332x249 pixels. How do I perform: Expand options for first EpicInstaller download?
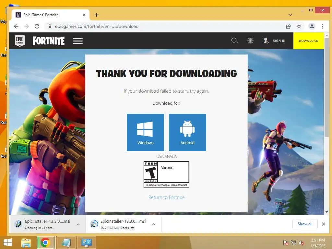coord(78,224)
